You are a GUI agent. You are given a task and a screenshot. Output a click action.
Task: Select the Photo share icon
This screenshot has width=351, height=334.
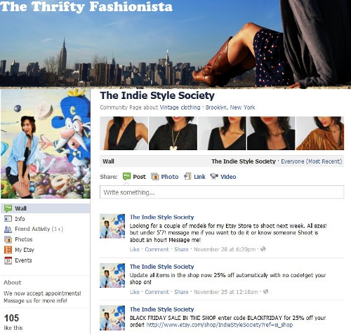click(154, 177)
